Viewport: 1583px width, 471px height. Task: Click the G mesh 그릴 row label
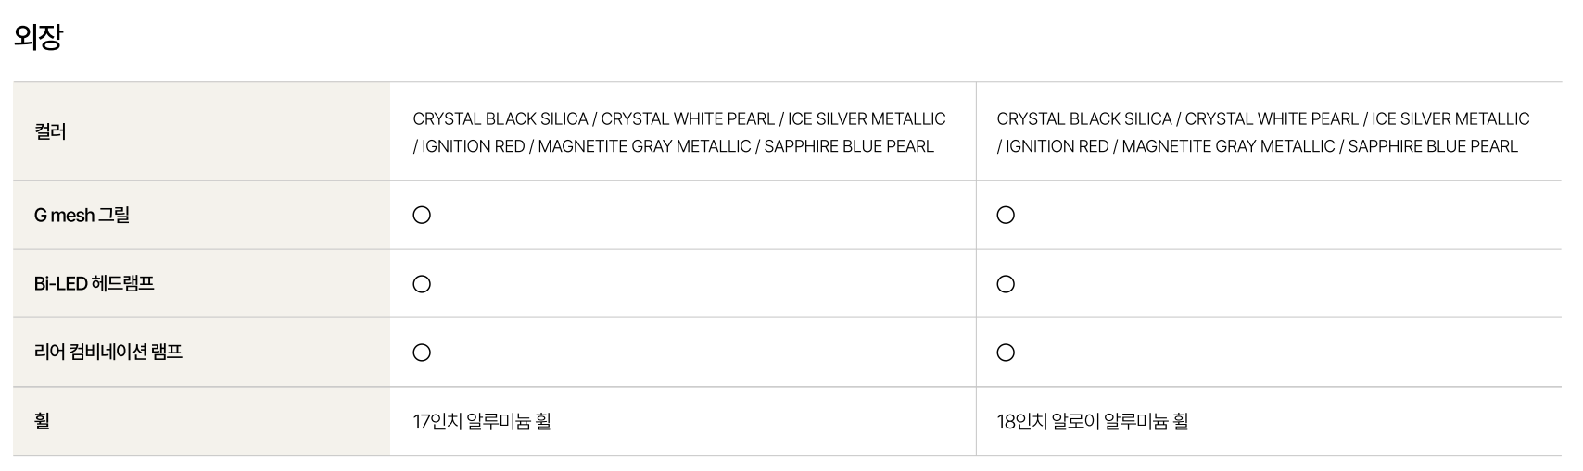(82, 216)
